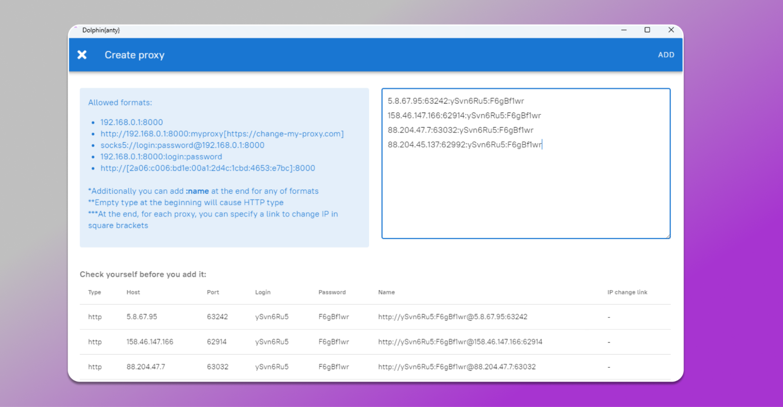
Task: Click first proxy line in text area
Action: [x=456, y=101]
